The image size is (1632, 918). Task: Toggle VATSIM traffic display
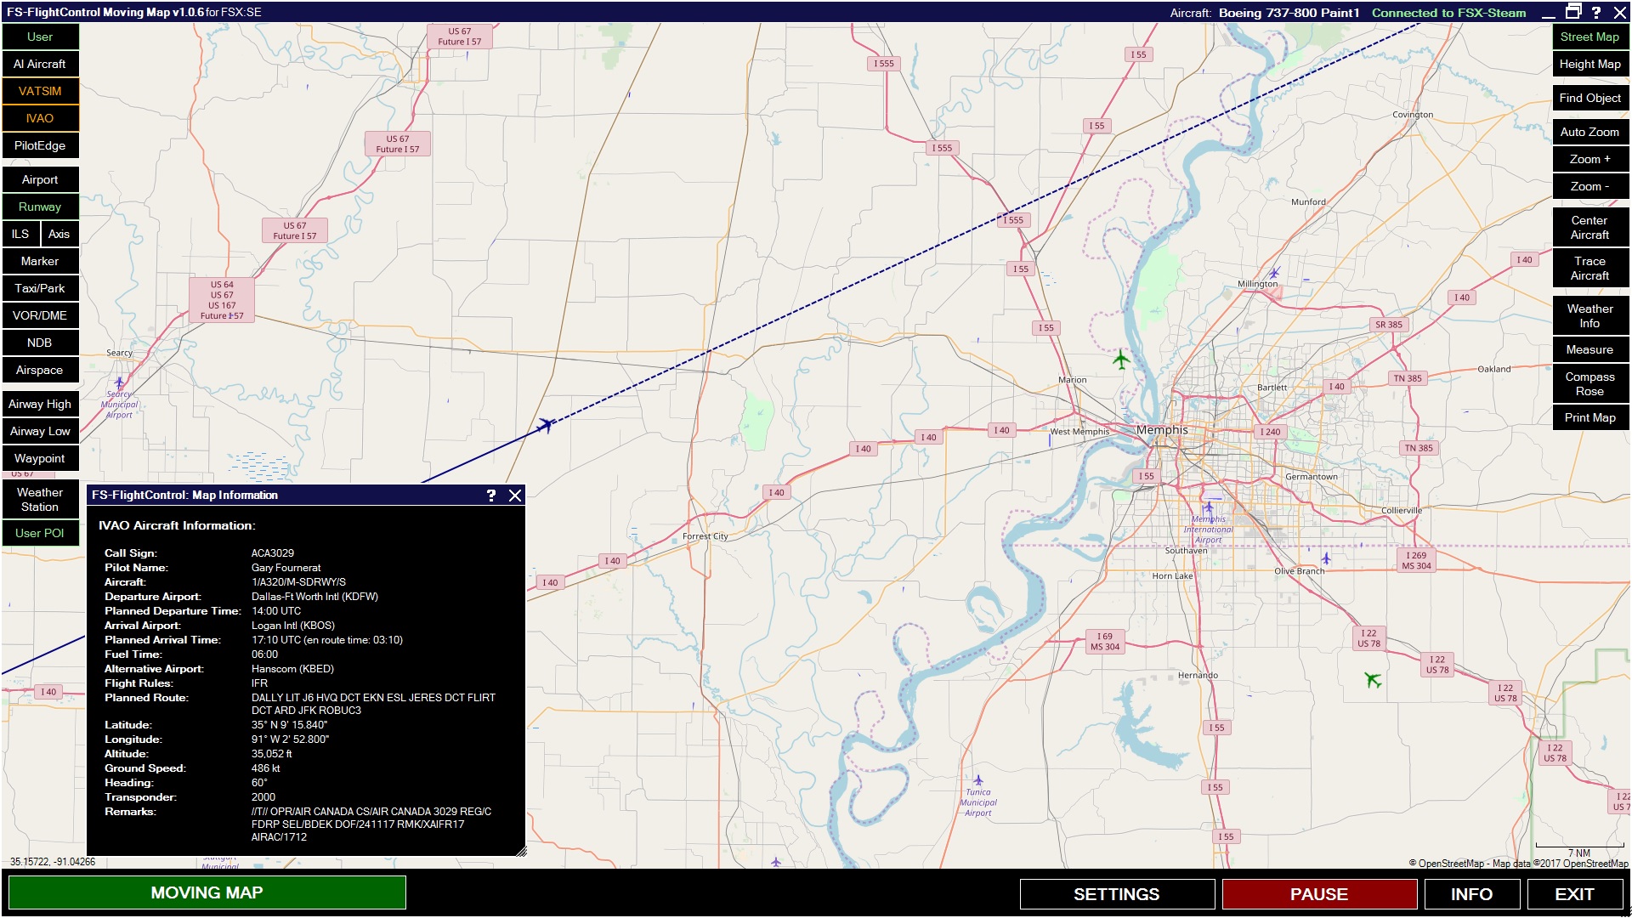[x=39, y=91]
